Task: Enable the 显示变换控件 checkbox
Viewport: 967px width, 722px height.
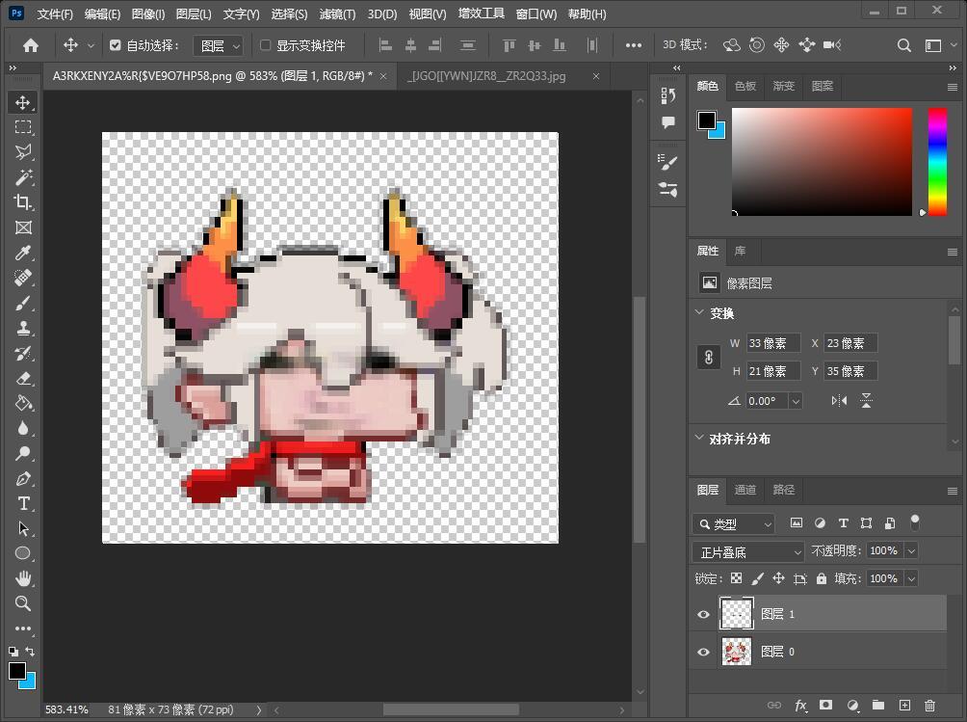Action: (x=266, y=45)
